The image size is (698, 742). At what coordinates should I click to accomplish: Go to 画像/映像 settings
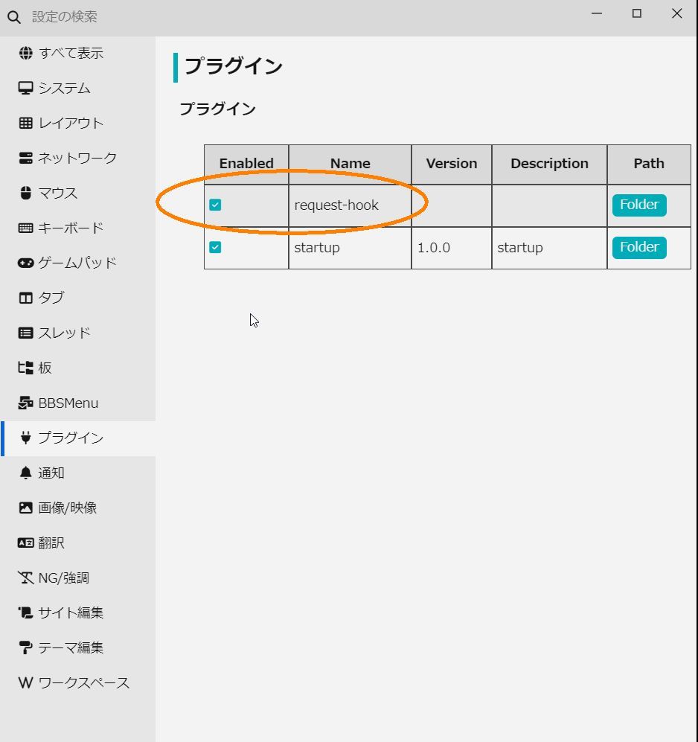click(x=78, y=508)
